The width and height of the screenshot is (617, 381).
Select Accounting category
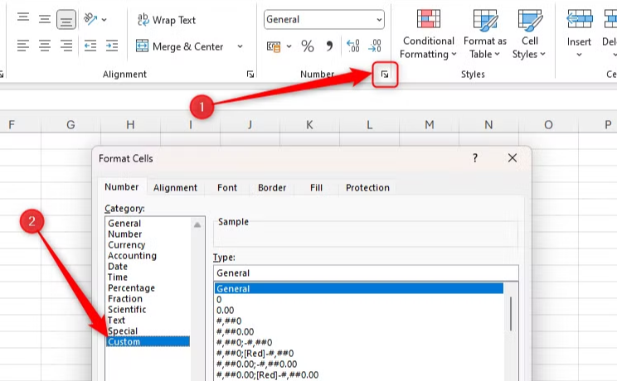coord(132,256)
